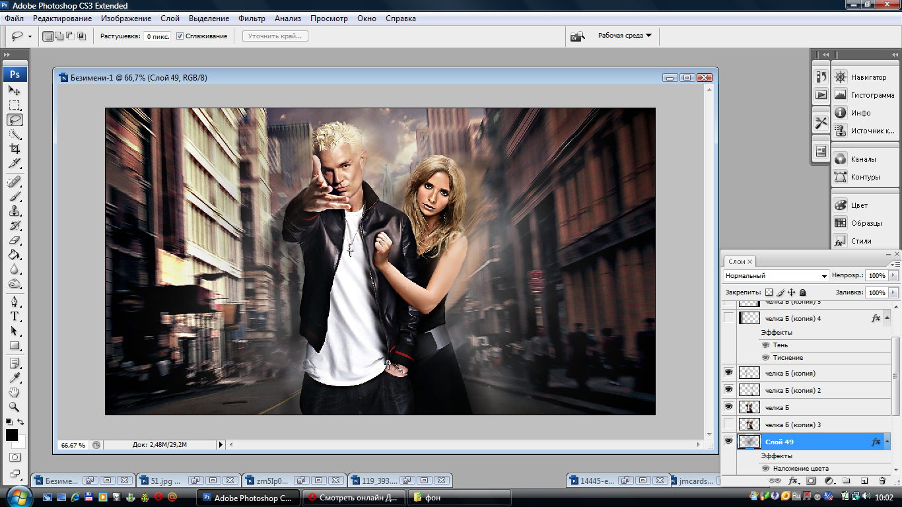Collapse effects of Слой 49

pyautogui.click(x=887, y=442)
